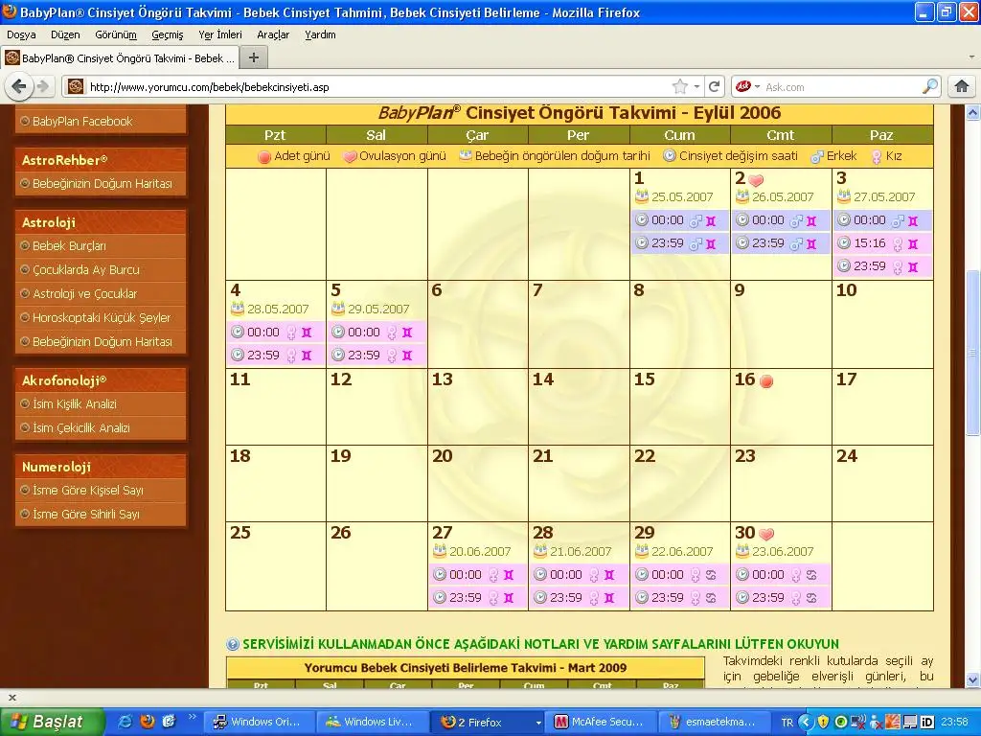Open the Araçlar menu
Screen dimensions: 981x736
click(273, 34)
